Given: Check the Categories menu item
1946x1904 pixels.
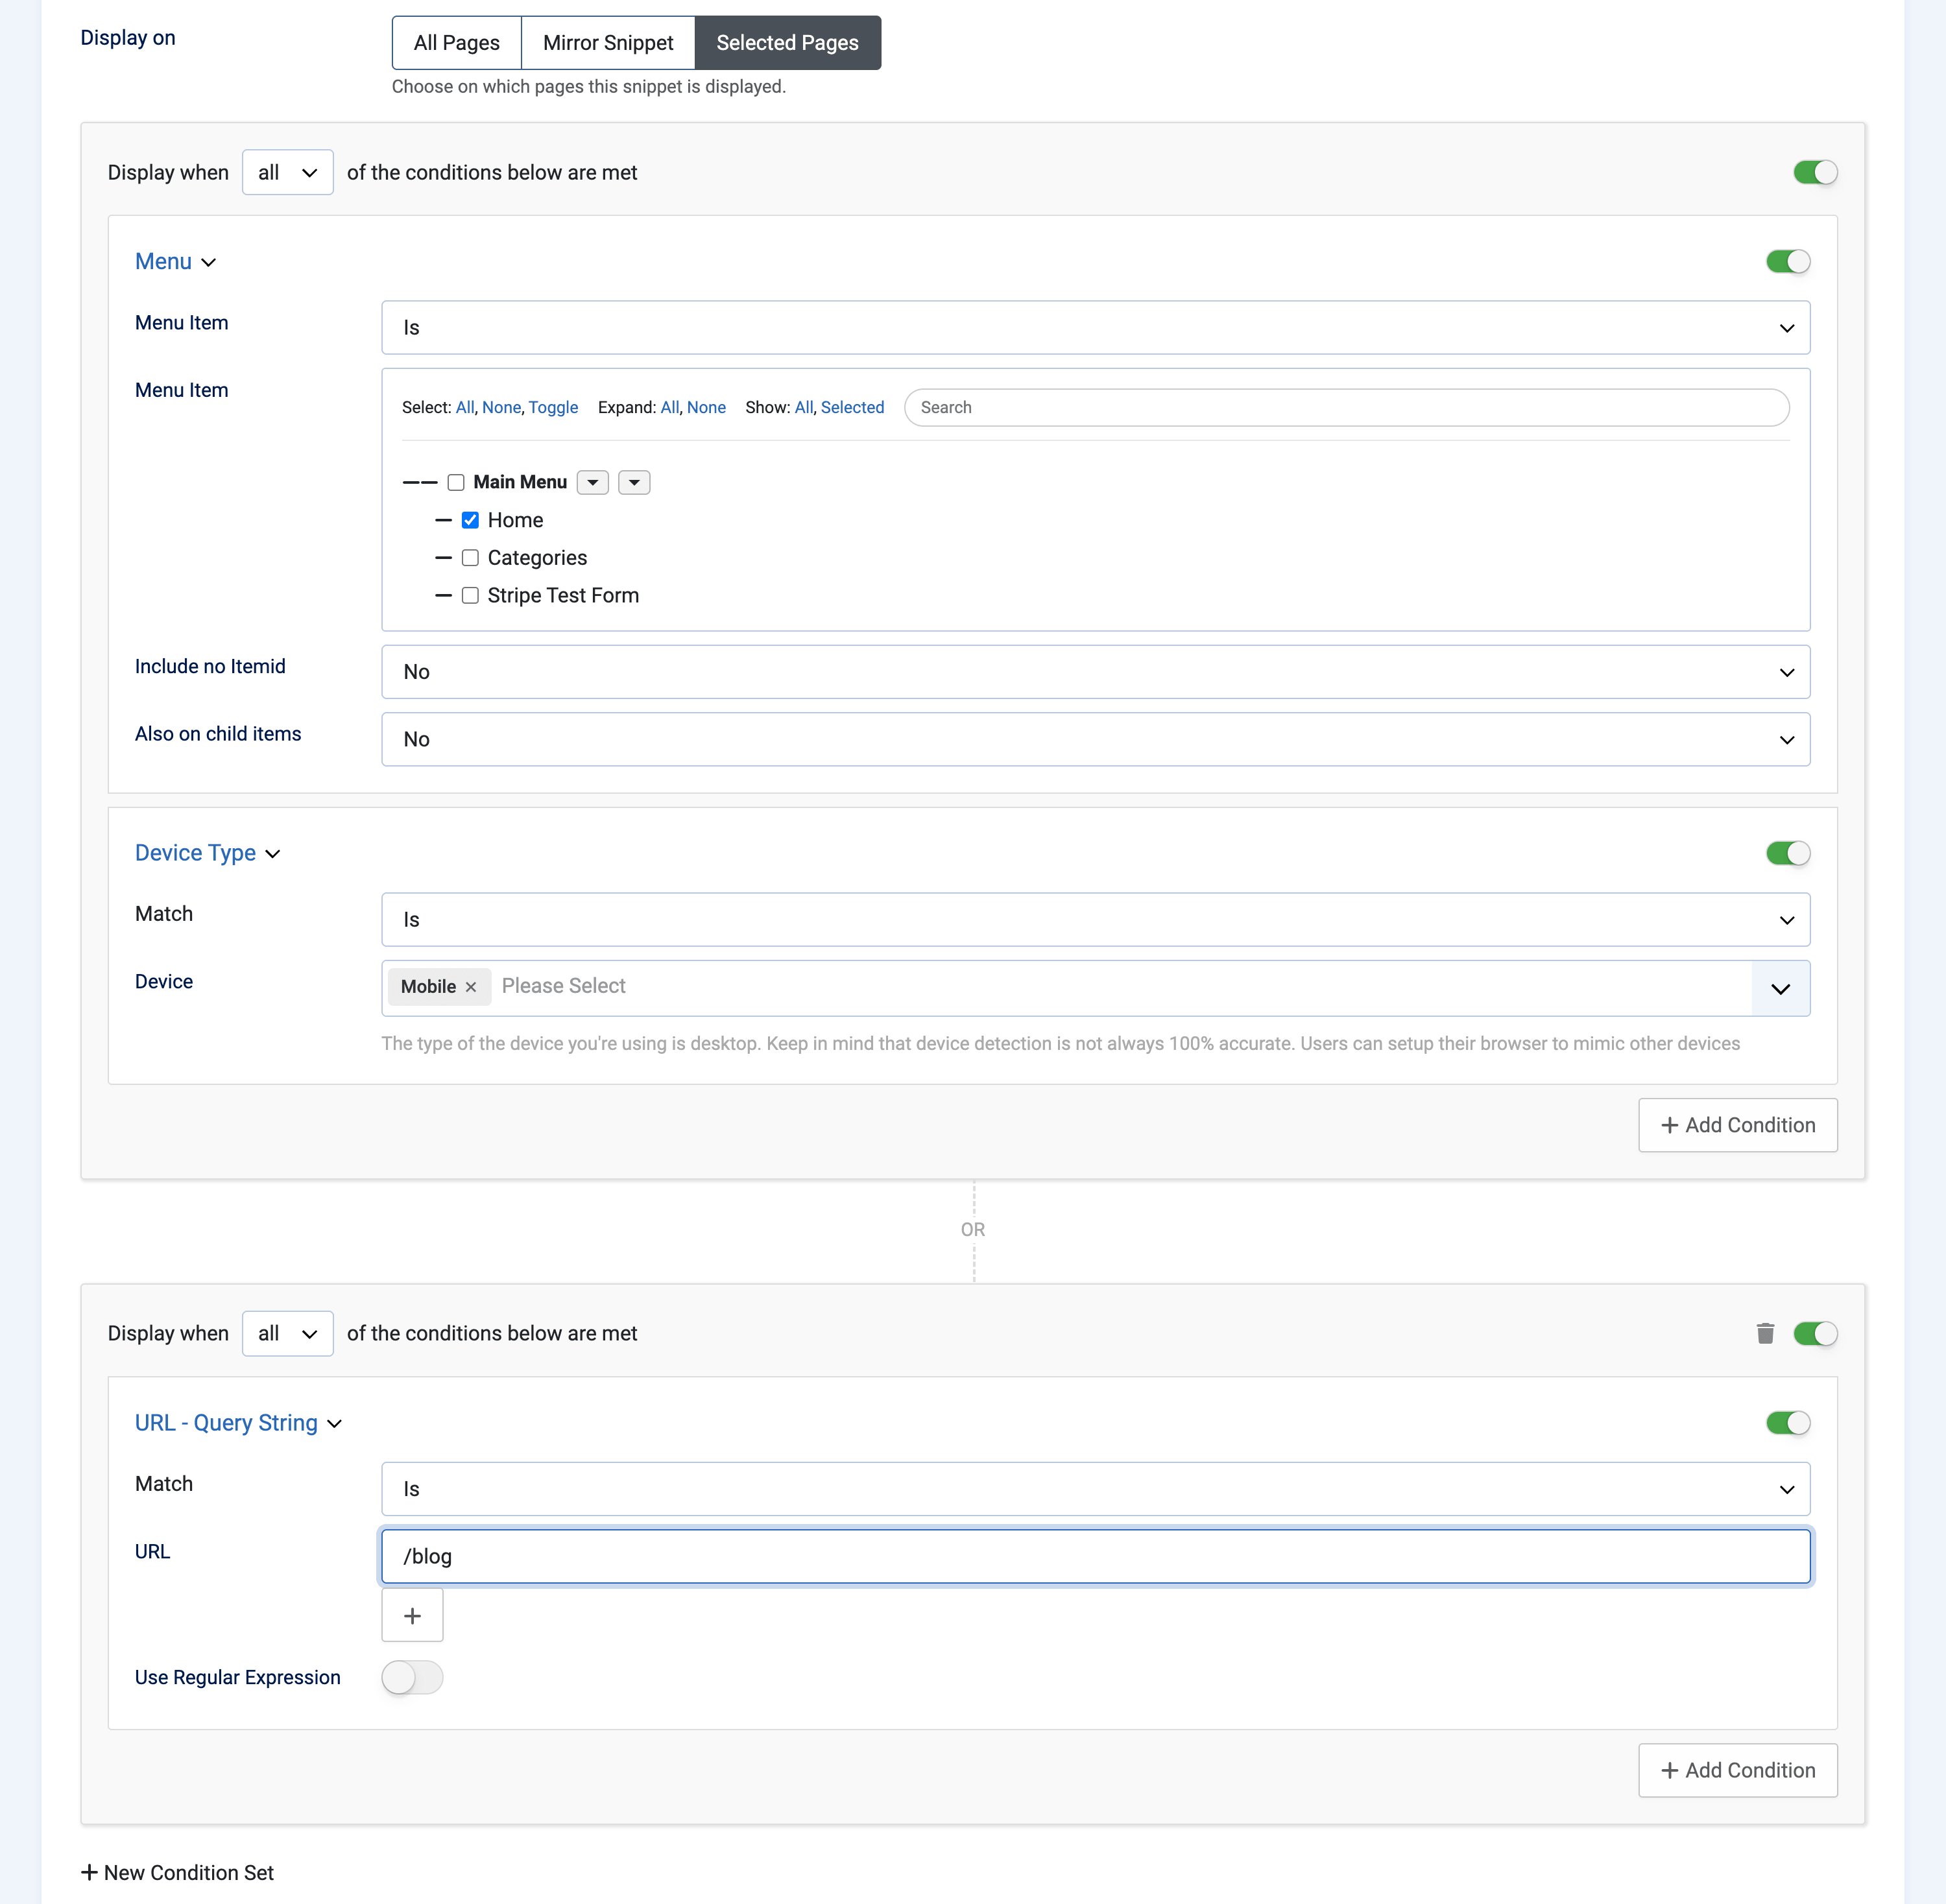Looking at the screenshot, I should click(x=470, y=558).
